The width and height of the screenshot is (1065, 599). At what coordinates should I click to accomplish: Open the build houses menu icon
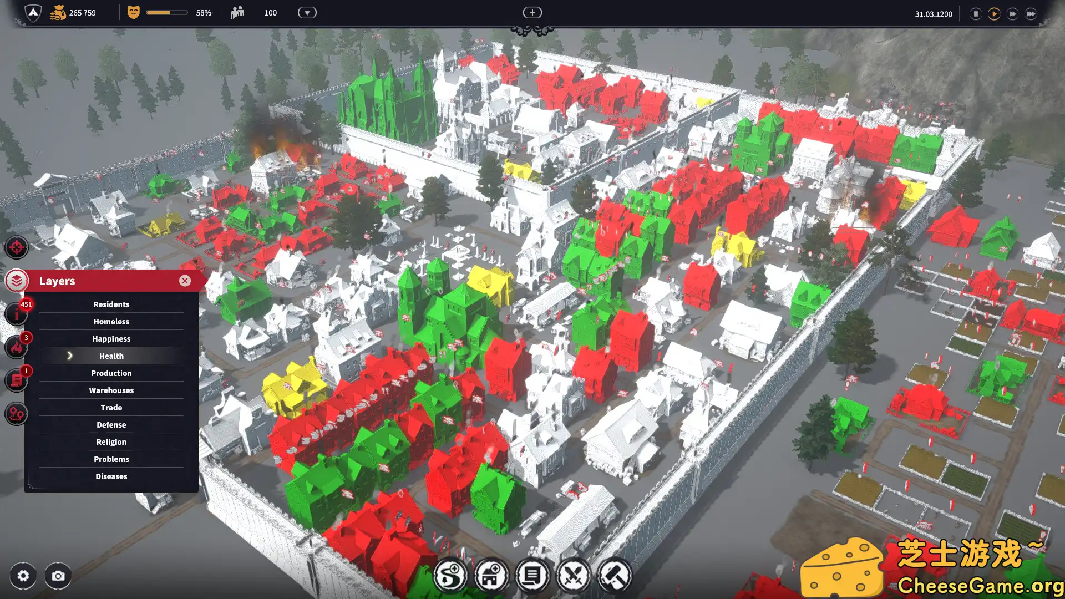tap(491, 576)
